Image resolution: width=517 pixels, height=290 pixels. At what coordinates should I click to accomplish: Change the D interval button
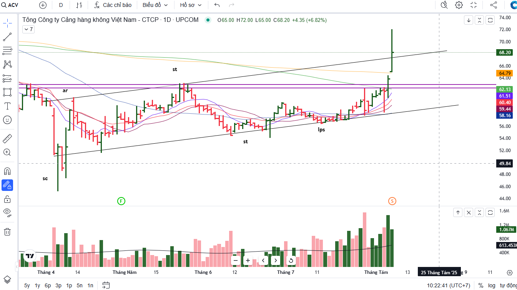(61, 5)
